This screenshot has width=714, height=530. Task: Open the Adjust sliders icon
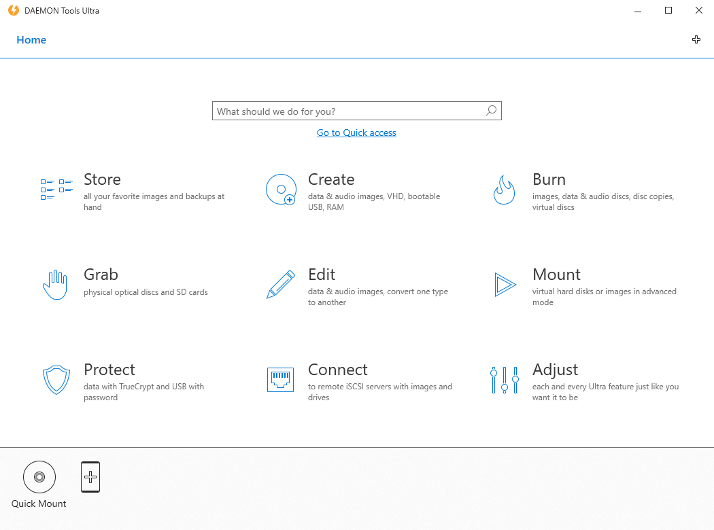click(x=505, y=380)
